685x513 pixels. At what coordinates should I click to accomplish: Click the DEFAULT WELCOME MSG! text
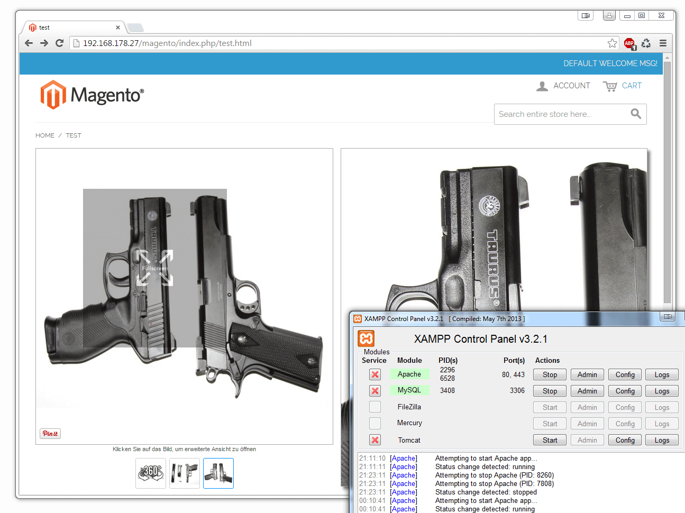(610, 63)
